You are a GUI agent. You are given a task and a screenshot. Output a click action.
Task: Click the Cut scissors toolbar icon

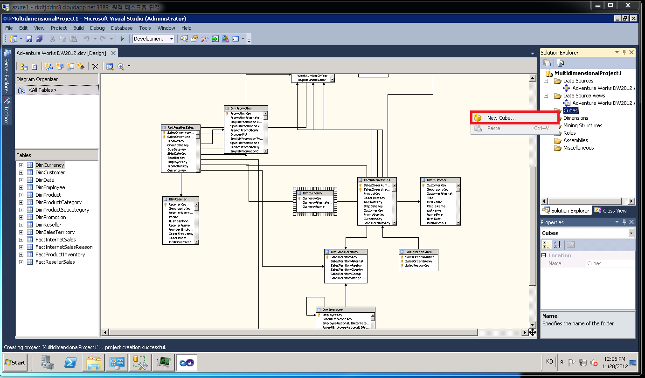[53, 39]
